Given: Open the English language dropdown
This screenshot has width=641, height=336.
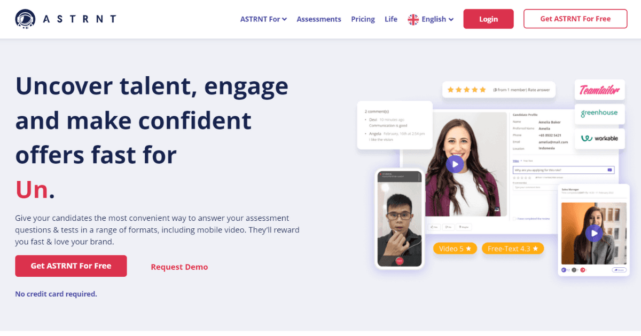Looking at the screenshot, I should [x=431, y=19].
